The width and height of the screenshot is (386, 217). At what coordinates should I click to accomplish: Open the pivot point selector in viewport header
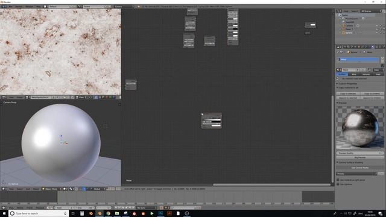pos(71,189)
